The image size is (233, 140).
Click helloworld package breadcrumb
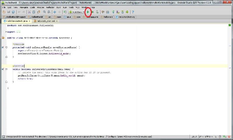107,17
